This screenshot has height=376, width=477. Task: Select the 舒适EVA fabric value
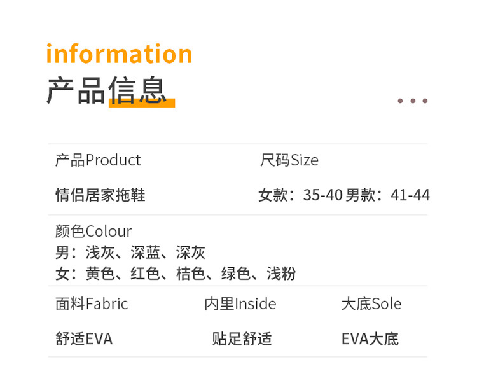(84, 338)
